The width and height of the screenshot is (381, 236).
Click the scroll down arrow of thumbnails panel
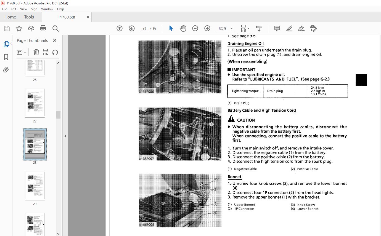(x=58, y=234)
